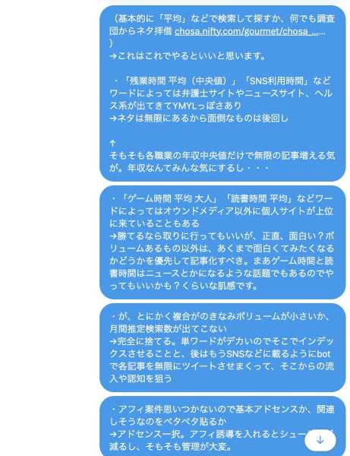Viewport: 350px width, 456px height.
Task: Click the line about 各職業の年収中央値
Action: 222,155
